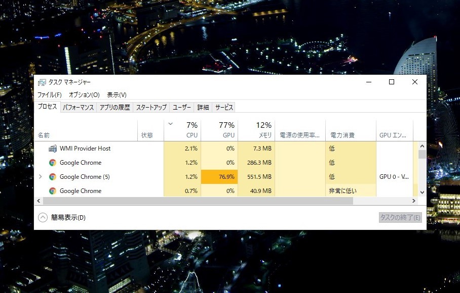Click the Chrome icon in 286.3 MB row
Viewport: 460px width, 293px height.
(53, 163)
